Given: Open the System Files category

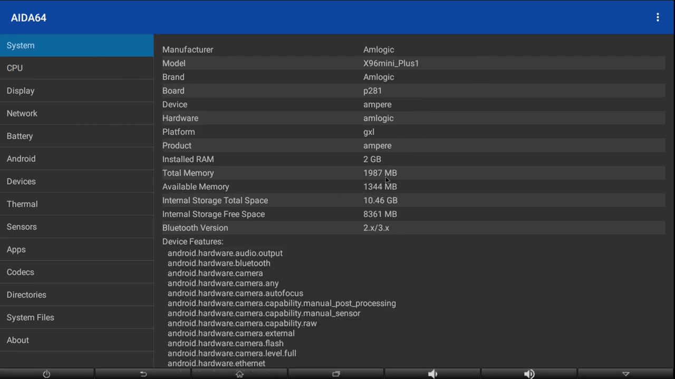Looking at the screenshot, I should 76,317.
